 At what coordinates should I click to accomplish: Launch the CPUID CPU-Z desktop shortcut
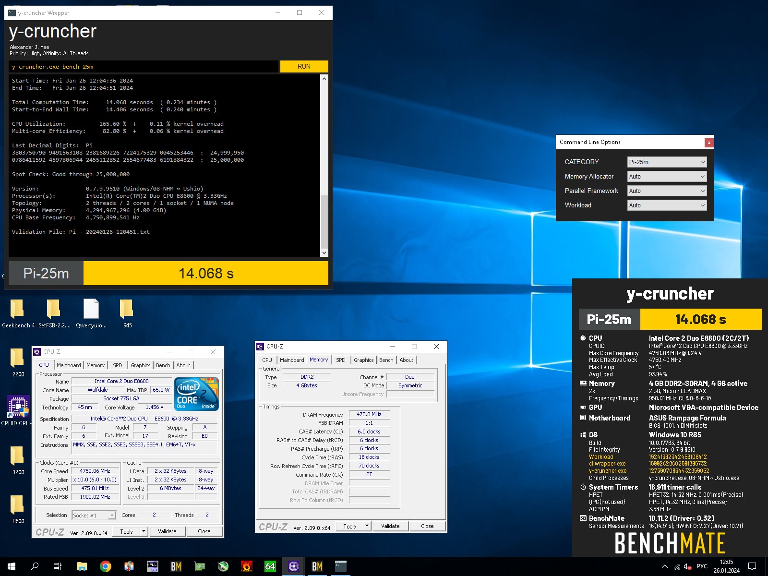click(x=18, y=410)
